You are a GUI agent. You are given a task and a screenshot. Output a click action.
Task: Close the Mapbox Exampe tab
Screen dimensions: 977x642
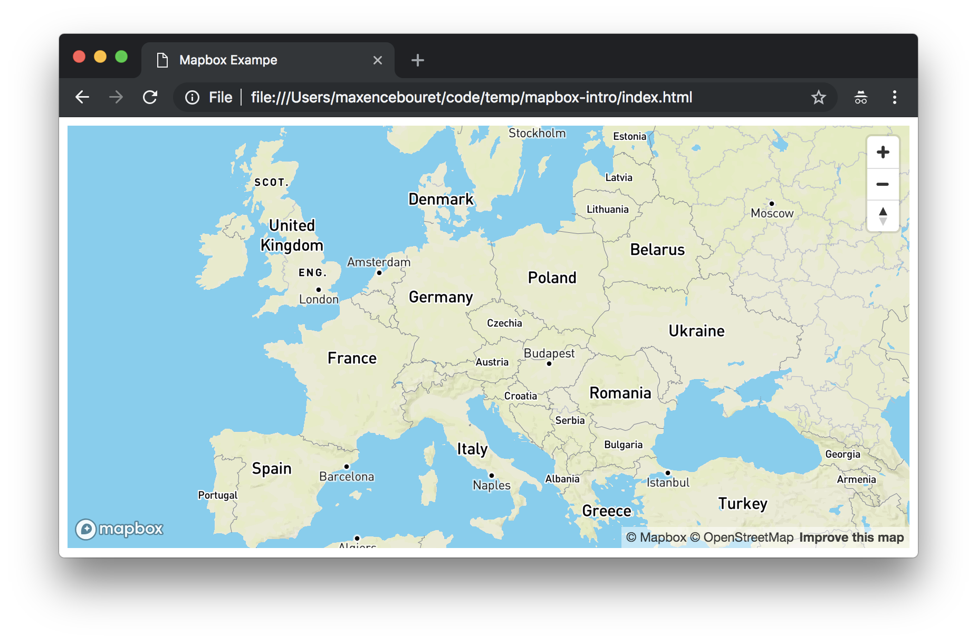click(x=377, y=60)
